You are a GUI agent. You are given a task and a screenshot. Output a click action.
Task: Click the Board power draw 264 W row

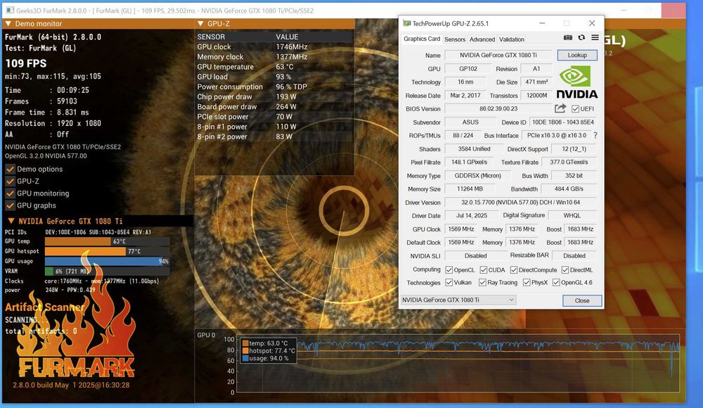pyautogui.click(x=274, y=107)
